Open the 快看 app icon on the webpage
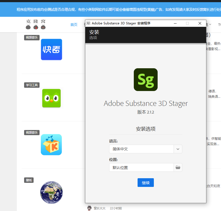Image resolution: width=221 pixels, height=211 pixels. pyautogui.click(x=51, y=50)
